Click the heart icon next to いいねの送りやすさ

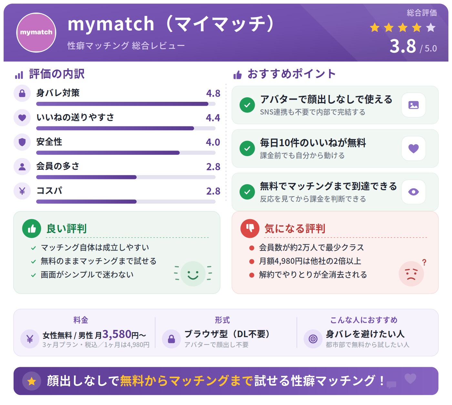coord(22,118)
